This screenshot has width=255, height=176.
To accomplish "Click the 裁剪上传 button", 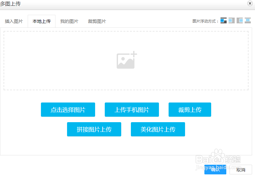I will point(190,110).
